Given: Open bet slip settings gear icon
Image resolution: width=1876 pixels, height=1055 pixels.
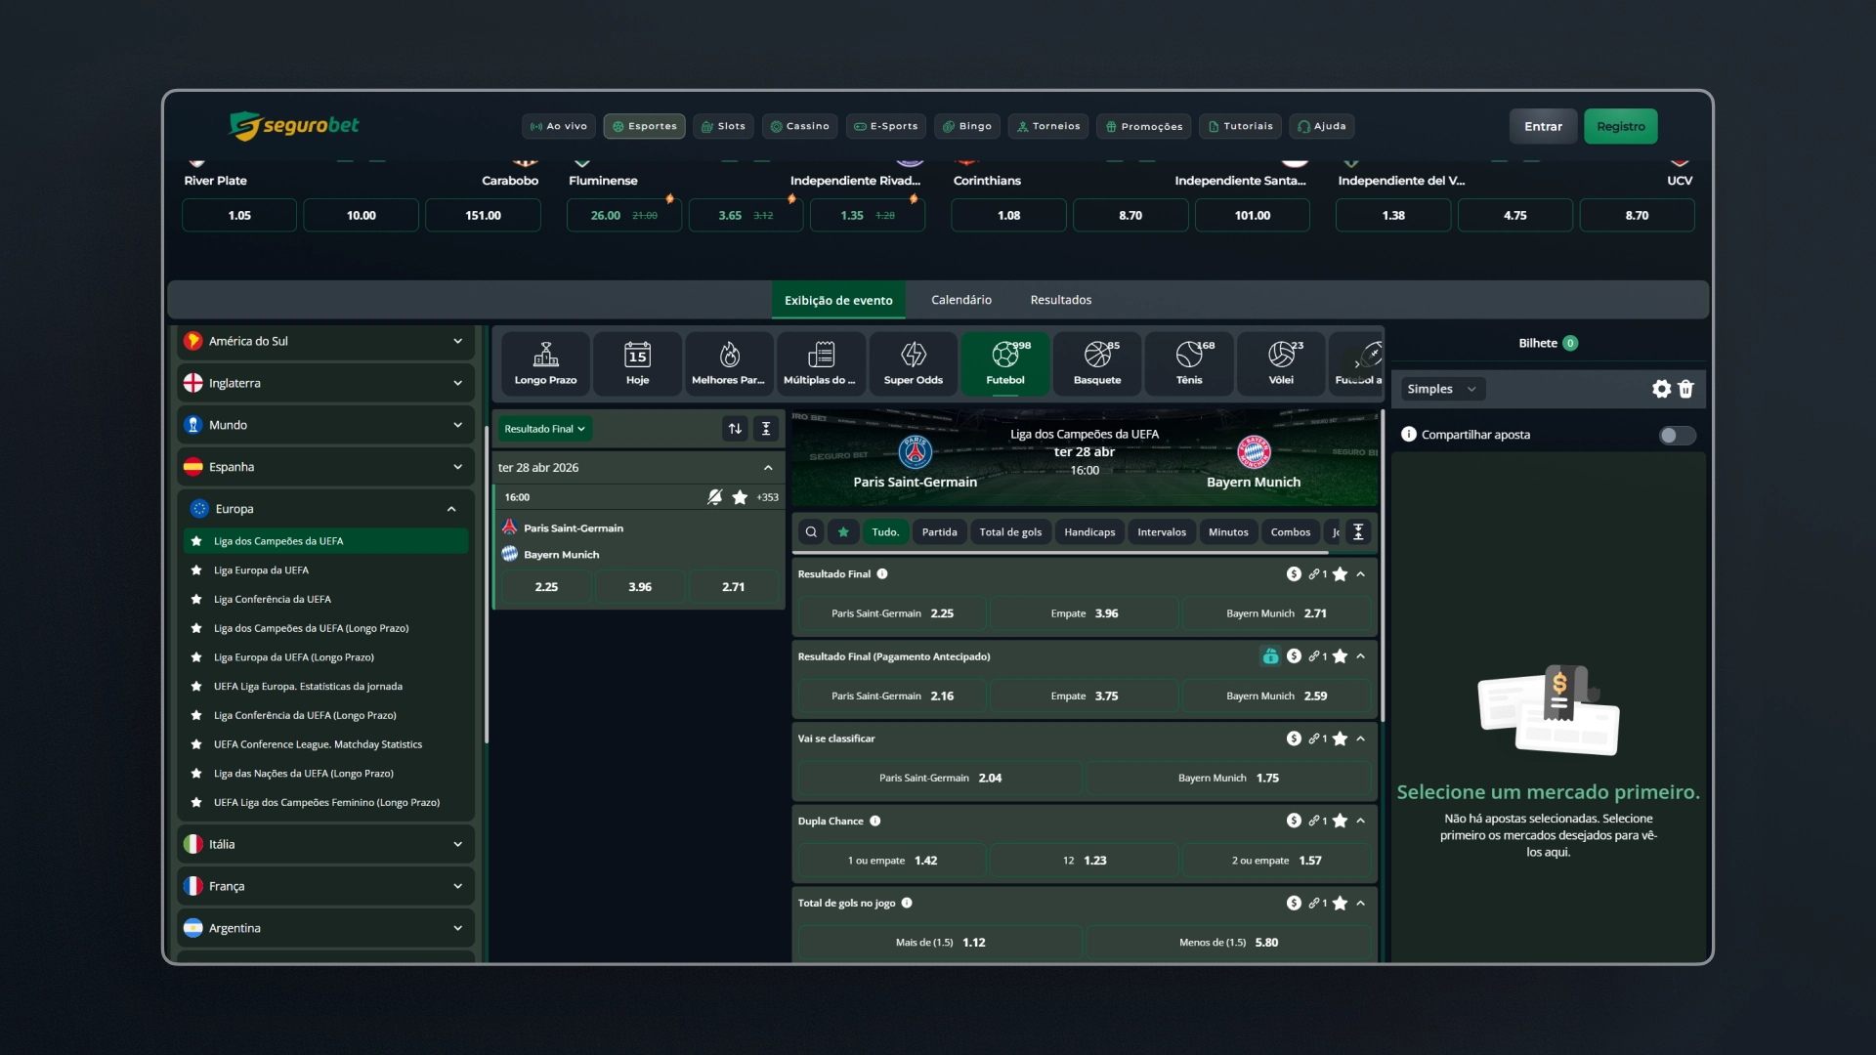Looking at the screenshot, I should [1661, 389].
